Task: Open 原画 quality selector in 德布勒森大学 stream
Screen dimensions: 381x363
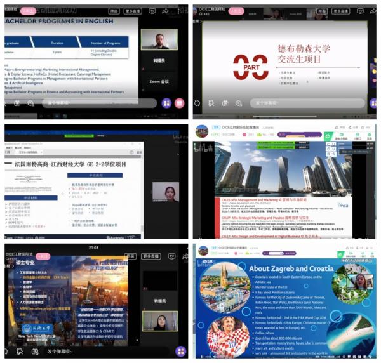Action: [x=322, y=11]
